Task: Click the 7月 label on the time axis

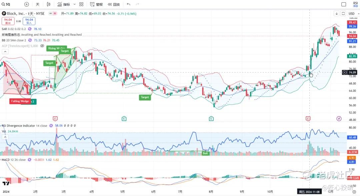Action: pyautogui.click(x=180, y=192)
